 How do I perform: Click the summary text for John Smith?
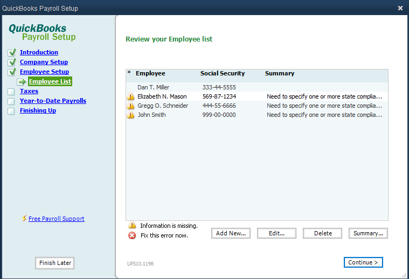324,115
